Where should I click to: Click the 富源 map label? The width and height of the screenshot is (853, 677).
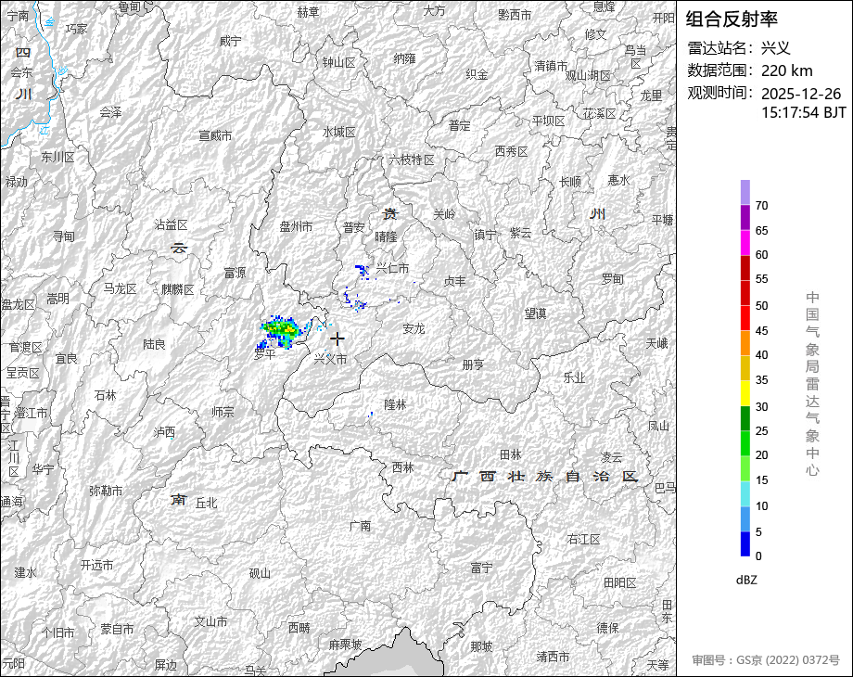(235, 273)
